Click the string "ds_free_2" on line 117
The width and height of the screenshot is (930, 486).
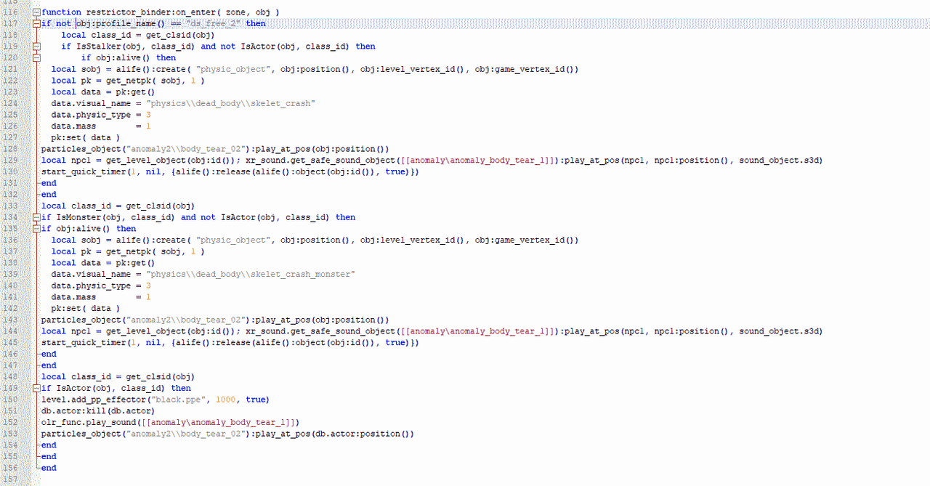coord(214,24)
